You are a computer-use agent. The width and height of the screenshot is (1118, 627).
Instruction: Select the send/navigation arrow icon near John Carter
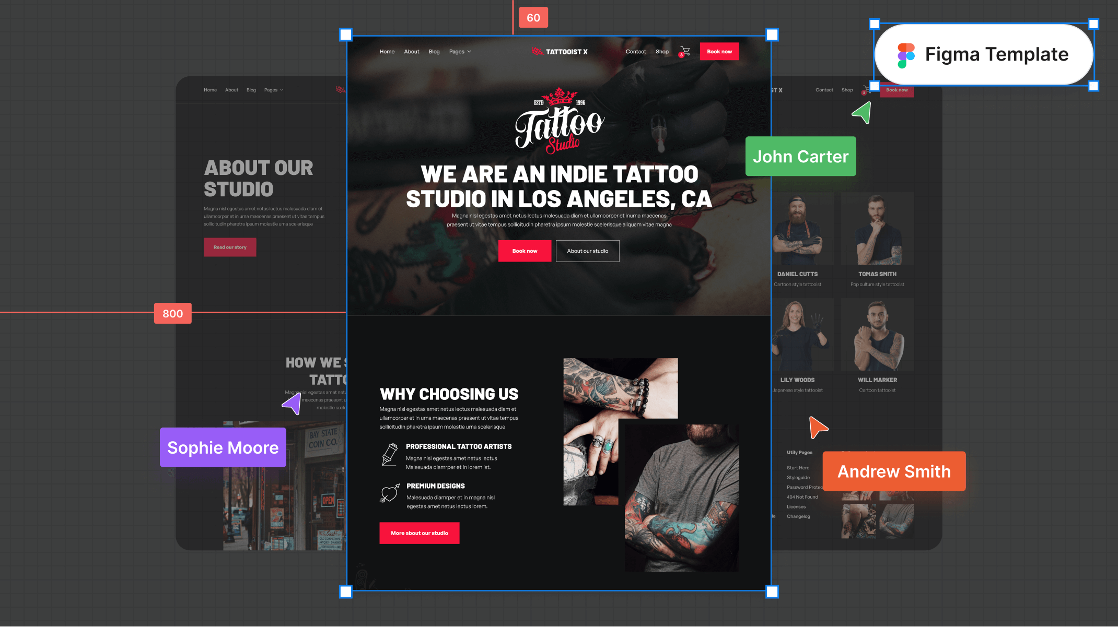coord(861,113)
